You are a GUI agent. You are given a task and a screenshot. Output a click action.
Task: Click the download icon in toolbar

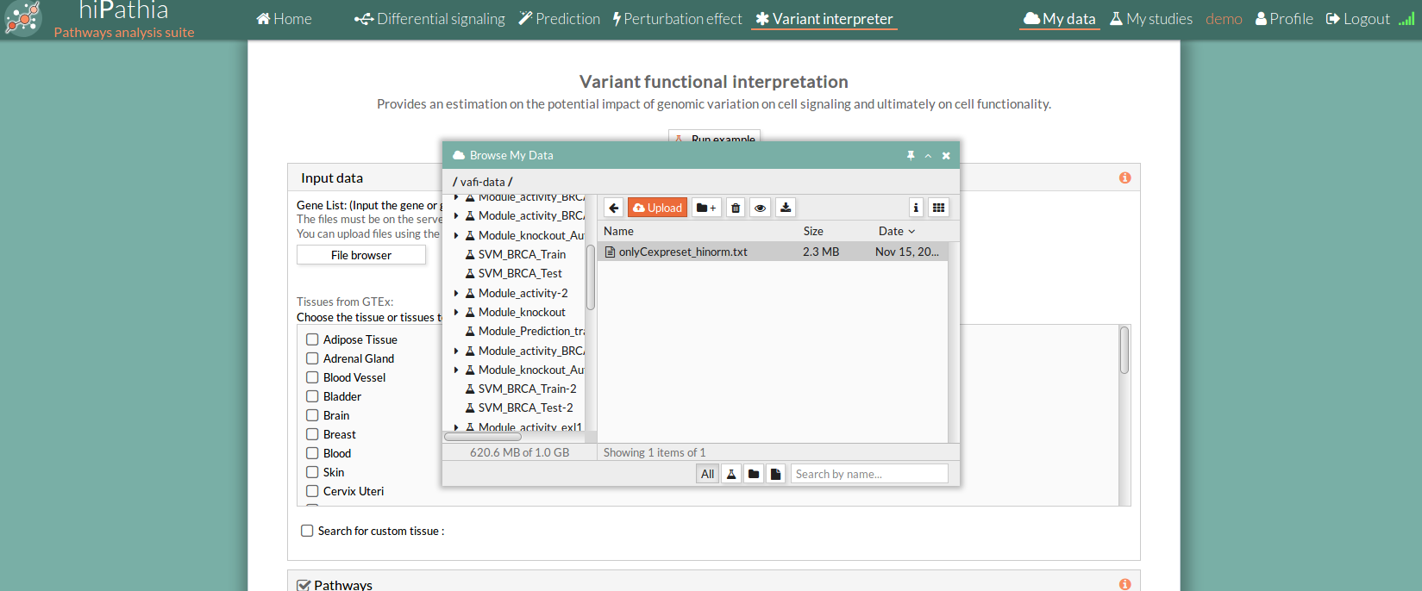[x=786, y=208]
